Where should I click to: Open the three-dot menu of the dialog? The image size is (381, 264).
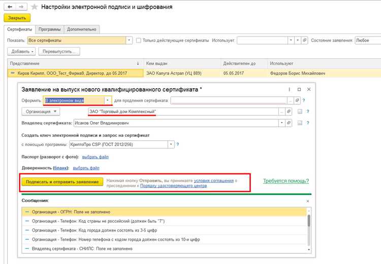tap(289, 90)
